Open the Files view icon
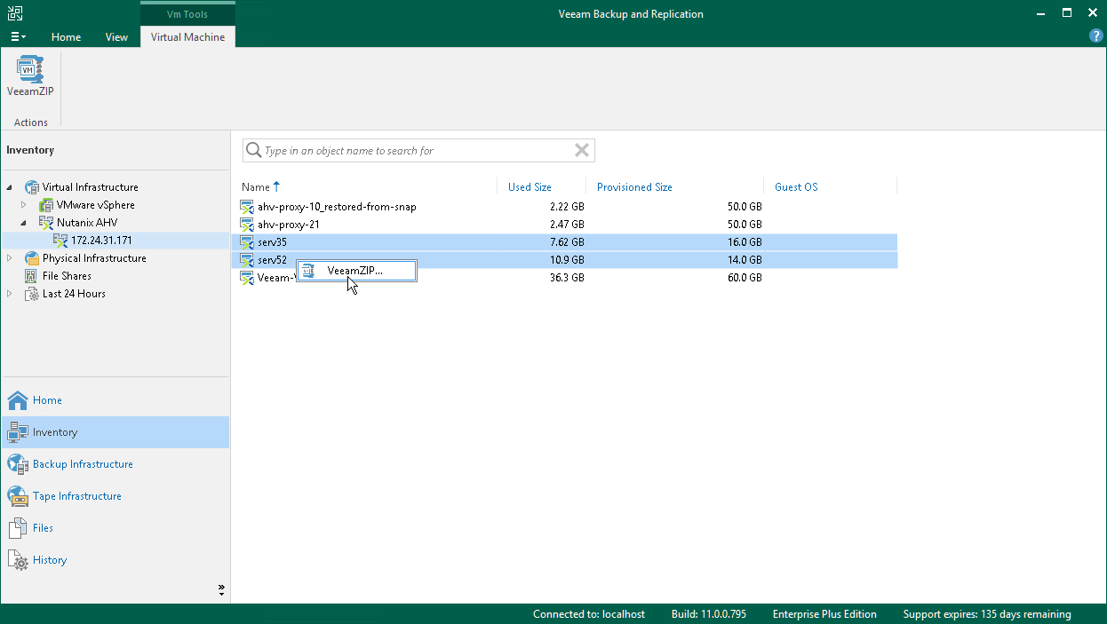1107x624 pixels. (18, 528)
